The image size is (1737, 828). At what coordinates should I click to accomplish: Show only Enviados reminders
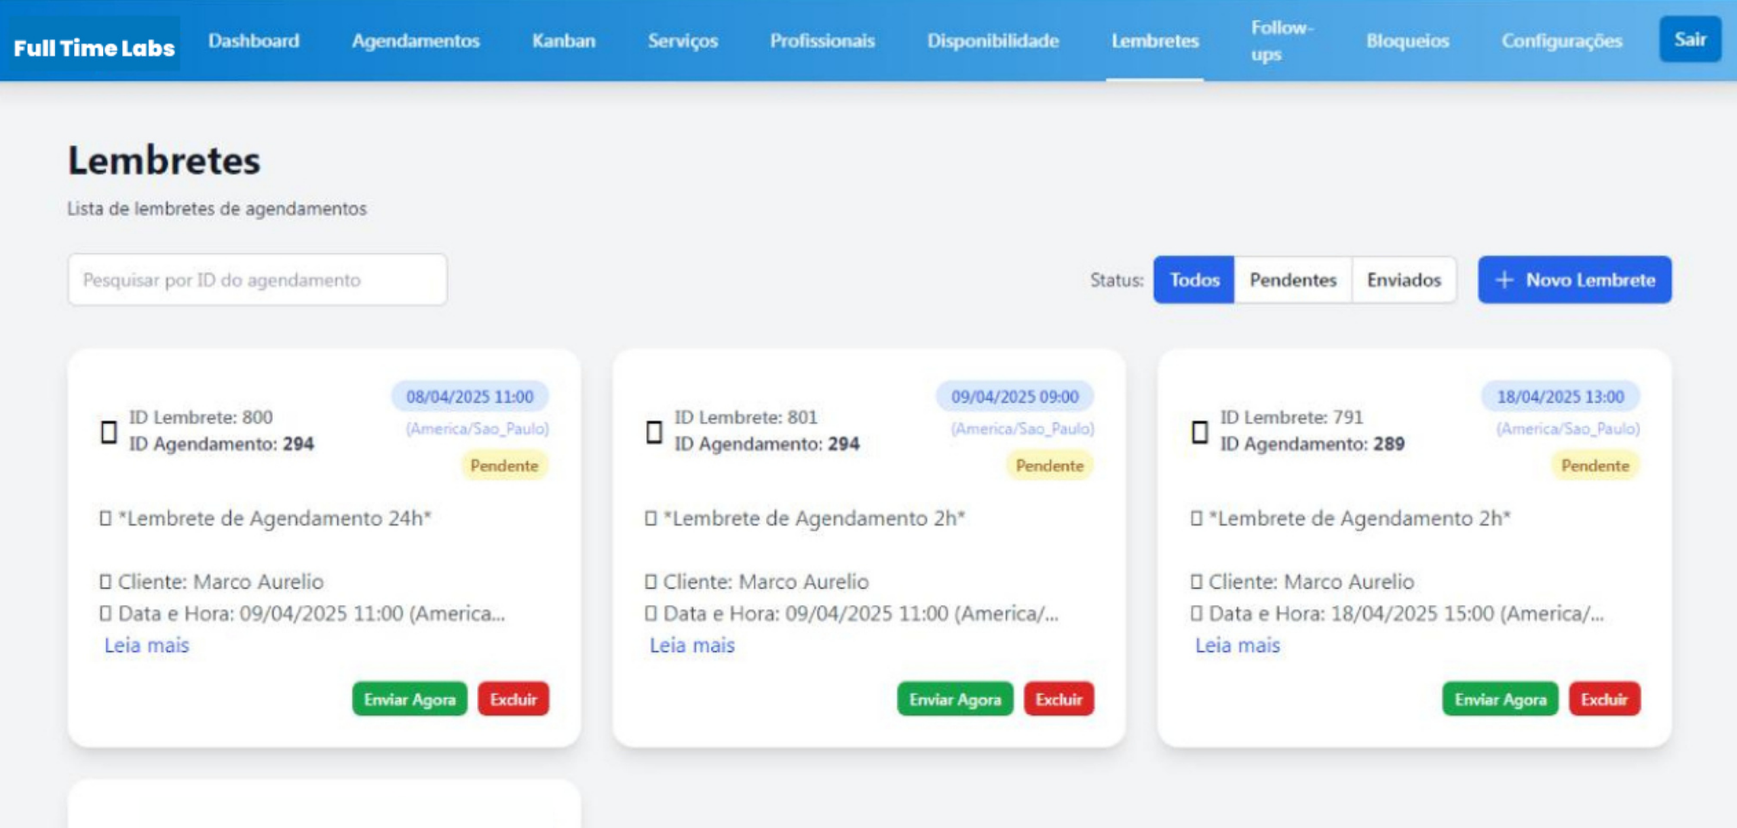1403,280
